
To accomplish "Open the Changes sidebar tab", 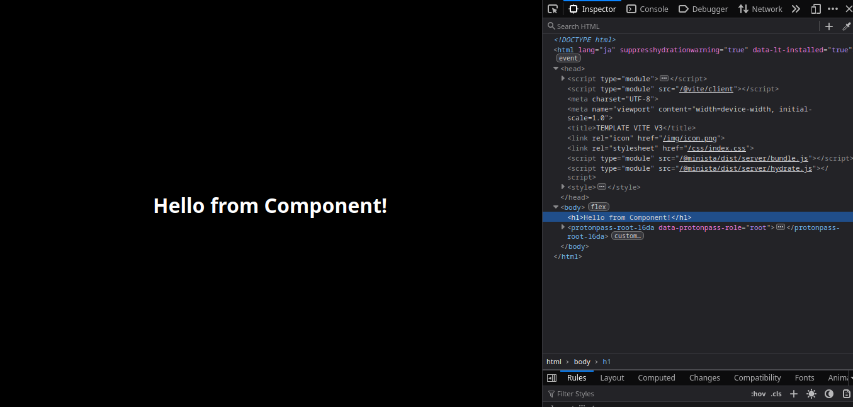I will (704, 378).
